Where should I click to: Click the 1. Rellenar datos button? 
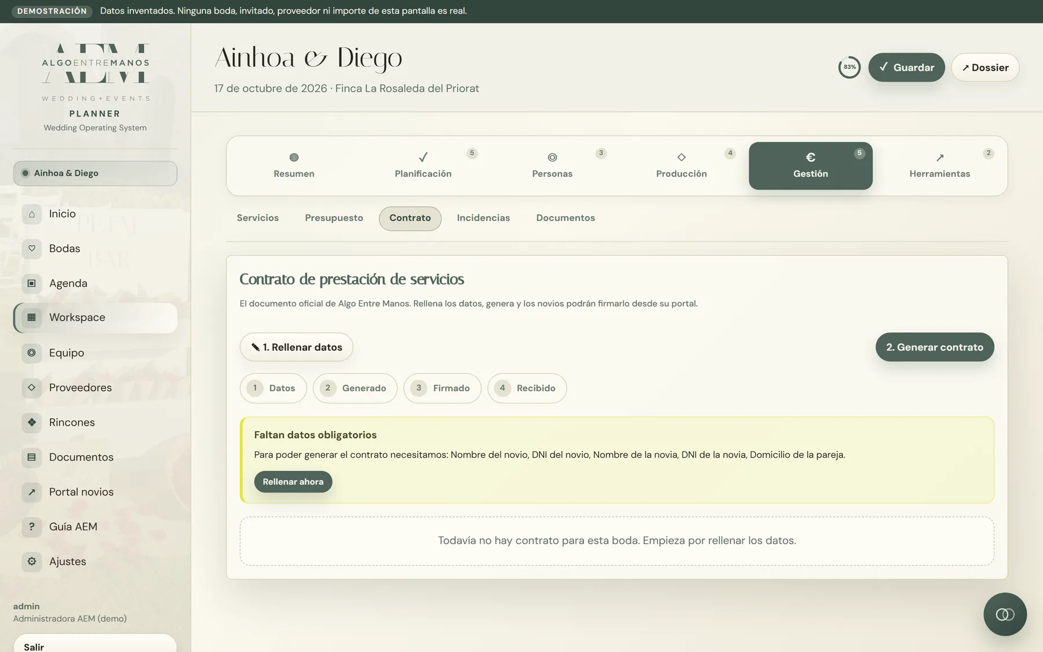coord(296,347)
